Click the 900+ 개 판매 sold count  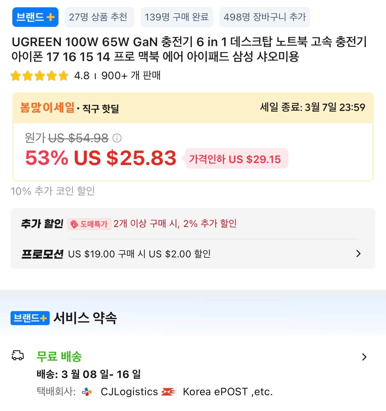131,76
